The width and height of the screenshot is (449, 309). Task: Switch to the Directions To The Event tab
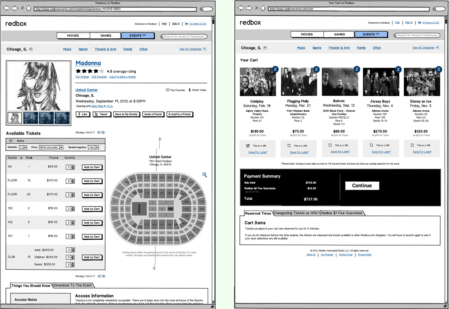pos(73,285)
